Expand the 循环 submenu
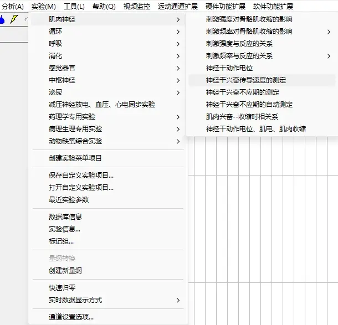This screenshot has height=325, width=338. 55,32
